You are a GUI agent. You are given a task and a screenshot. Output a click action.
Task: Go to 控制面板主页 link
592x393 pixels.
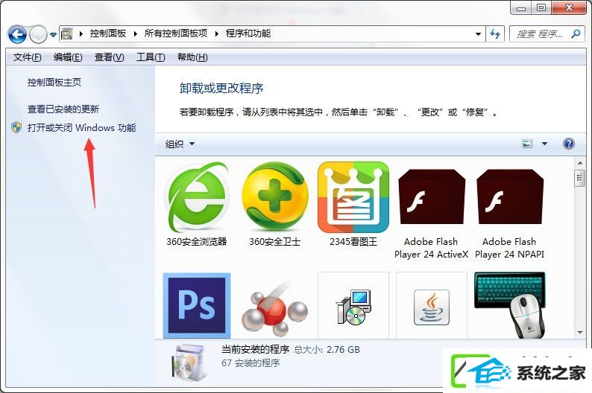tap(54, 83)
